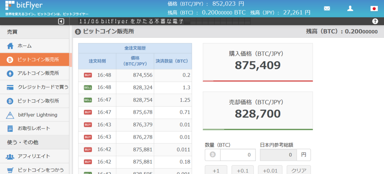This screenshot has width=384, height=174.
Task: Click the bitcoin icon beside ビットコイン取引所
Action: click(x=10, y=101)
